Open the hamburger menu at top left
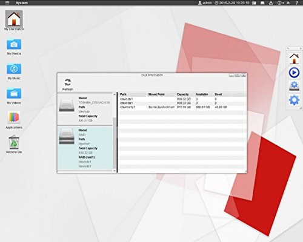303x242 pixels. [7, 3]
